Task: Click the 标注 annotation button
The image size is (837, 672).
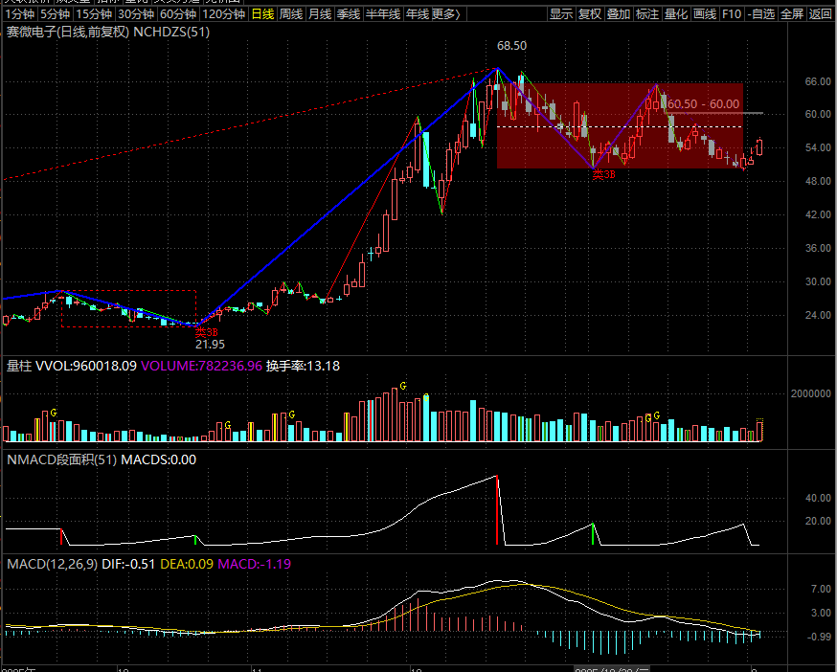Action: [647, 13]
